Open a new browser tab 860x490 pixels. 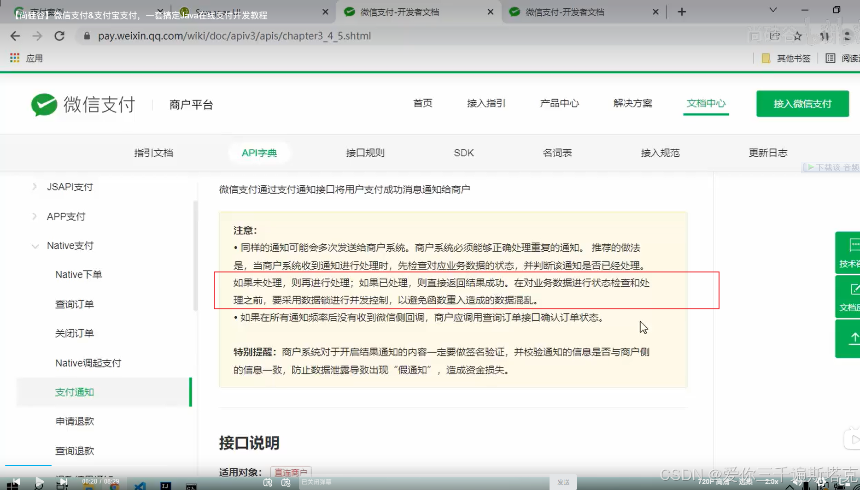click(x=682, y=12)
